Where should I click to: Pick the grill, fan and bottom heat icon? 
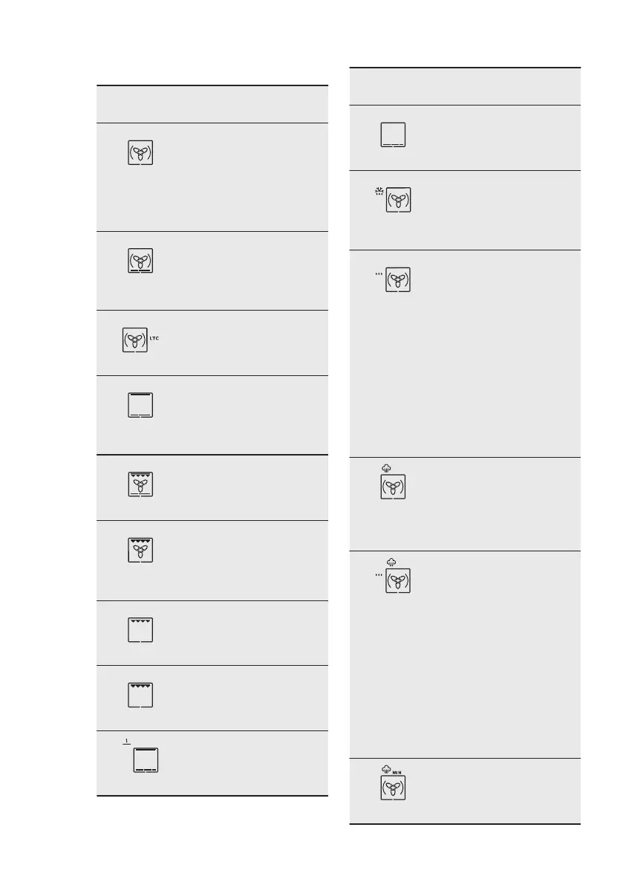pyautogui.click(x=140, y=484)
